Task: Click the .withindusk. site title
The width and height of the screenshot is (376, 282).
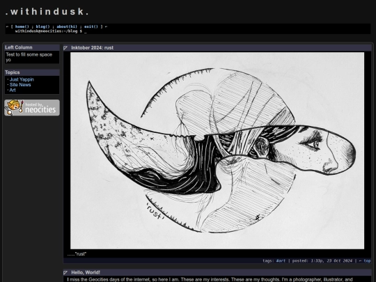Action: coord(47,12)
